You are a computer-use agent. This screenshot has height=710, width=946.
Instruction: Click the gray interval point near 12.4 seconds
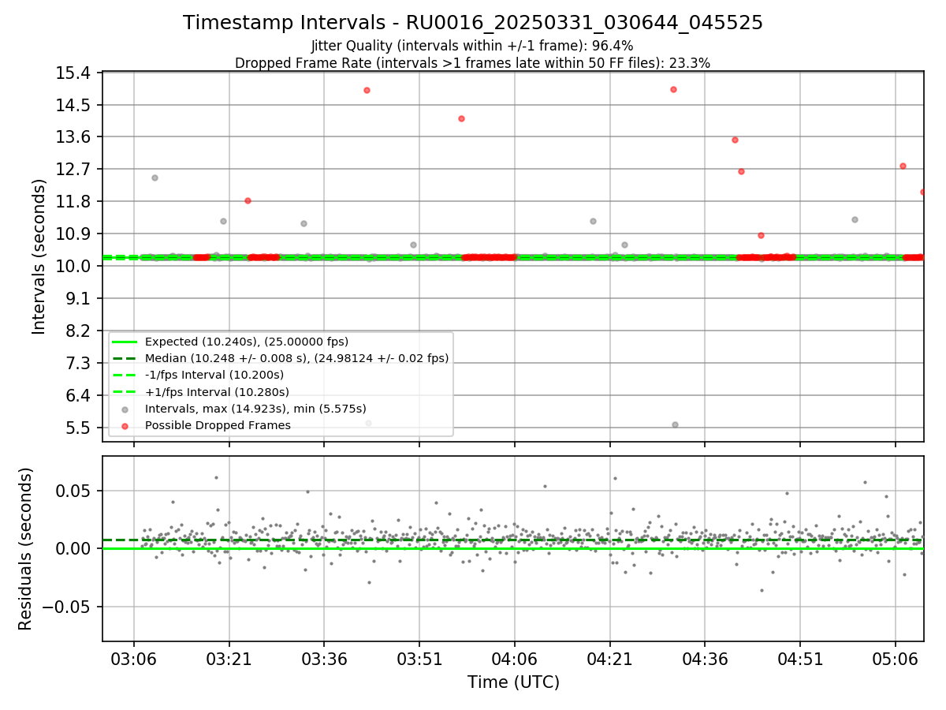click(155, 177)
